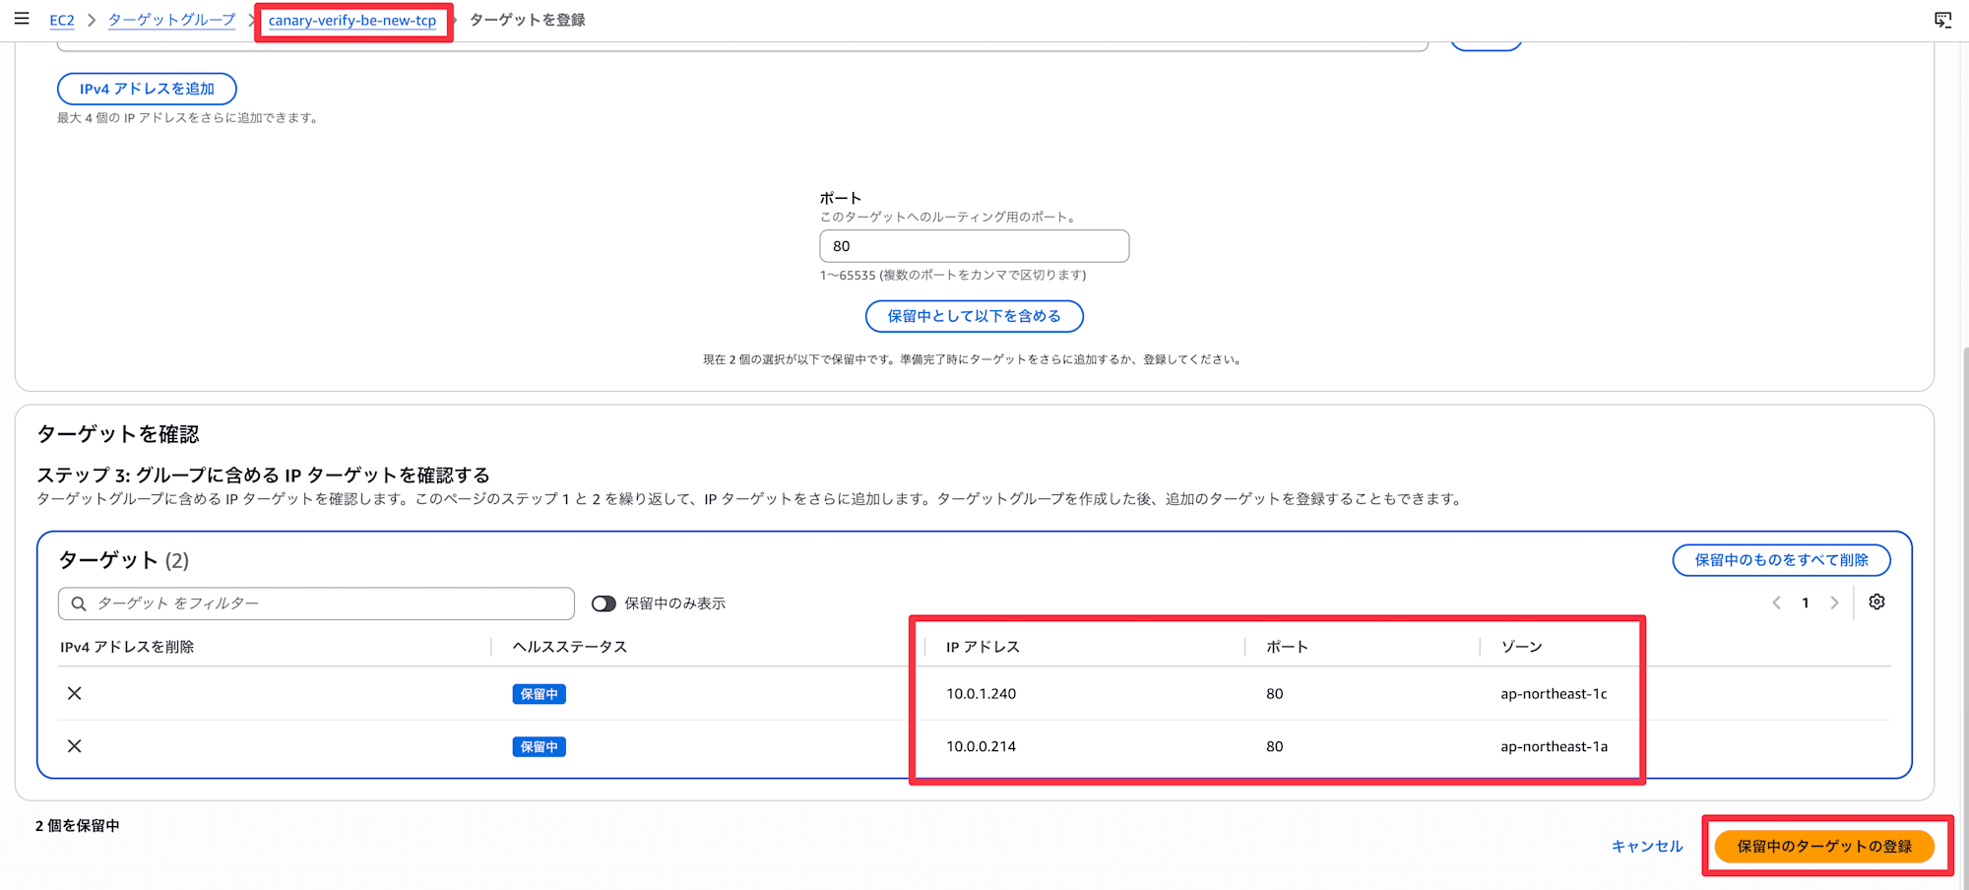Click 保留中 badge for 10.0.1.240

pyautogui.click(x=539, y=694)
